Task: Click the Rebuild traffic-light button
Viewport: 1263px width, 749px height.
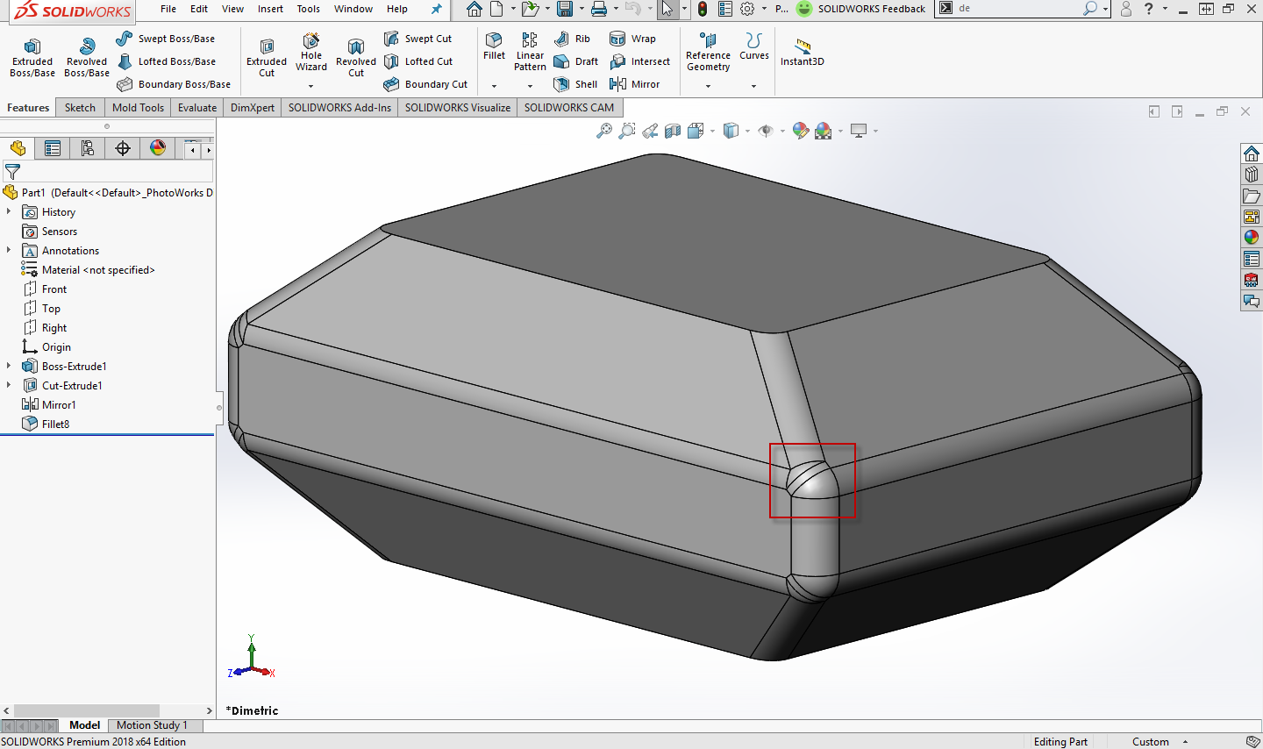Action: pyautogui.click(x=703, y=10)
